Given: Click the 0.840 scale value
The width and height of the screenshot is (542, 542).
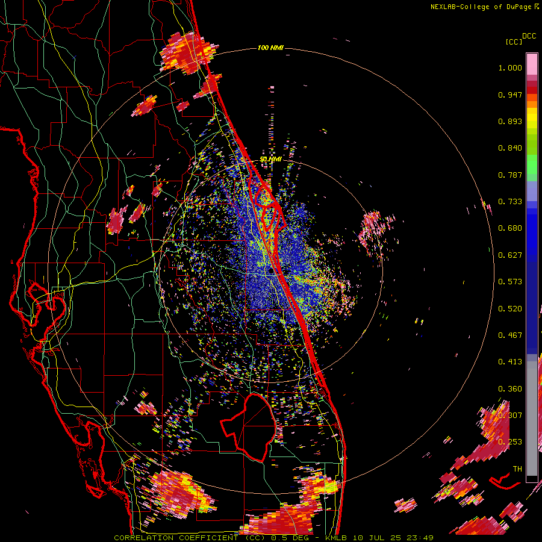Looking at the screenshot, I should pyautogui.click(x=510, y=148).
